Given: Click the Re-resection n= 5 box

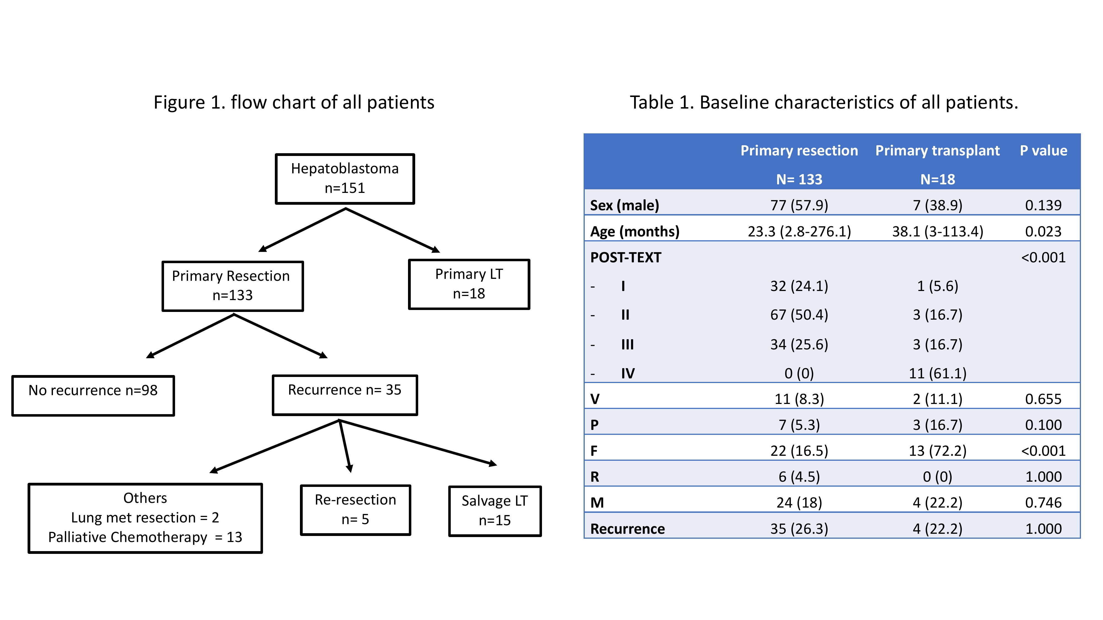Looking at the screenshot, I should 355,510.
